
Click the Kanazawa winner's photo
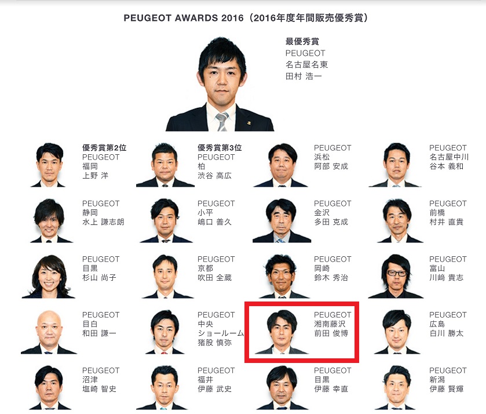point(282,221)
